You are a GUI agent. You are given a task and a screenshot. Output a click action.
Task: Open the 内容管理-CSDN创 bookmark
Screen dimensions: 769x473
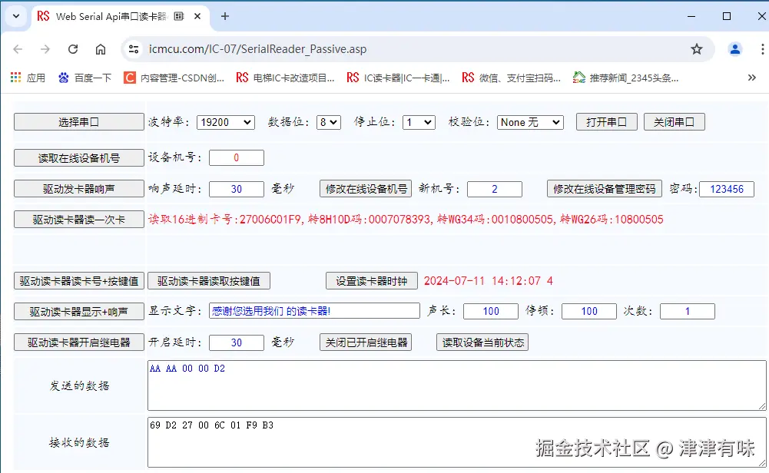174,78
